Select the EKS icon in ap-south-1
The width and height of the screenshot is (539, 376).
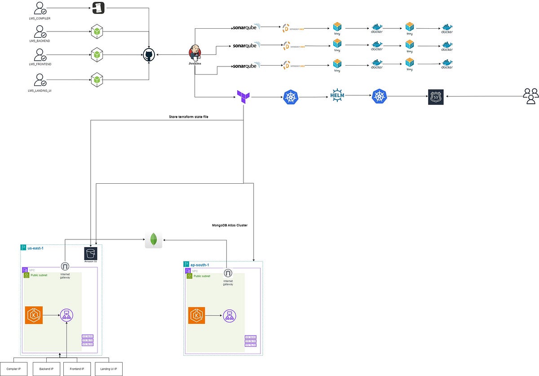[196, 315]
